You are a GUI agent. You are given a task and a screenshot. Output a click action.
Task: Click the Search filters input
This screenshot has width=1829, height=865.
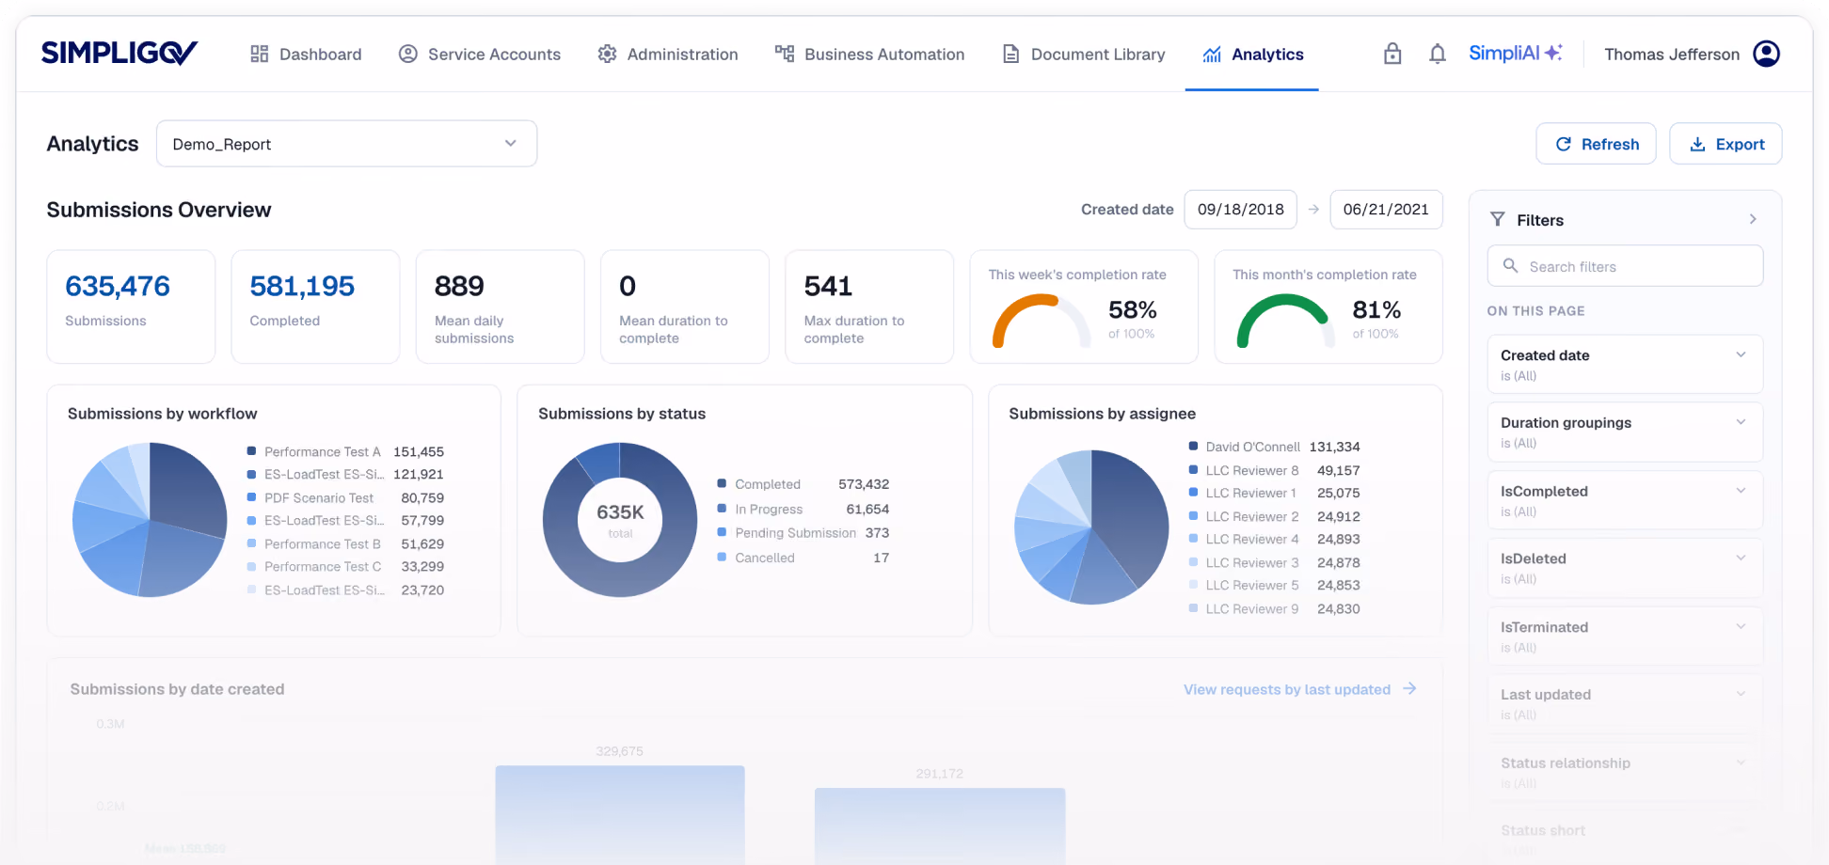pyautogui.click(x=1625, y=266)
